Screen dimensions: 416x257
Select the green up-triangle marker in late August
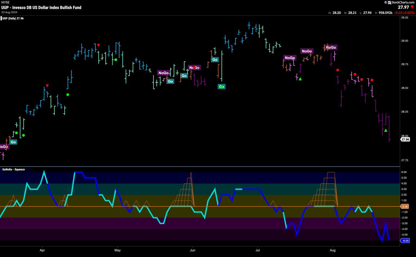[386, 130]
